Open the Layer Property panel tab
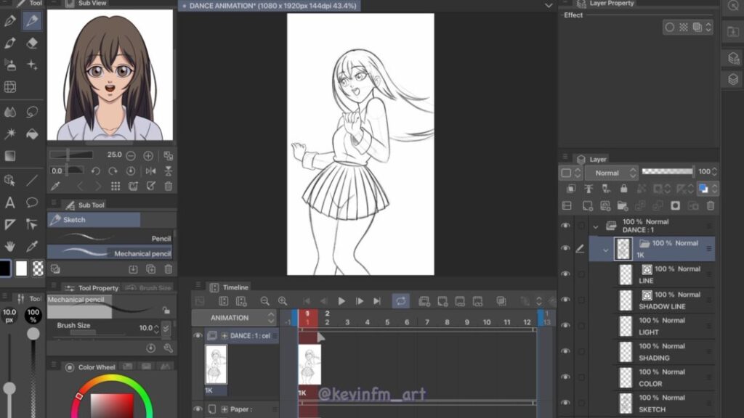Viewport: 744px width, 418px height. [x=605, y=4]
